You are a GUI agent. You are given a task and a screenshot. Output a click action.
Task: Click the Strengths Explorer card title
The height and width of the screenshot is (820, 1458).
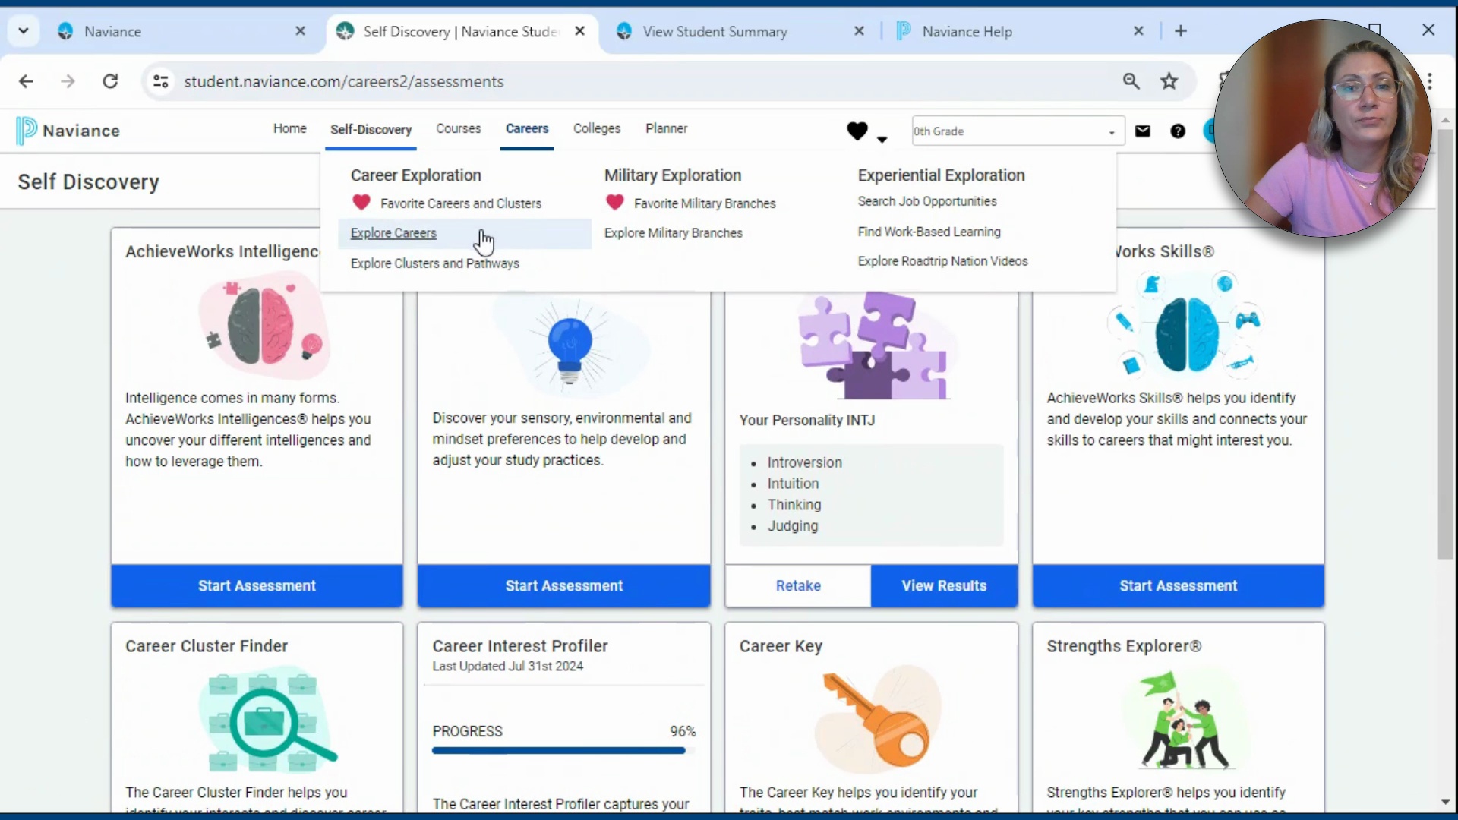point(1124,646)
